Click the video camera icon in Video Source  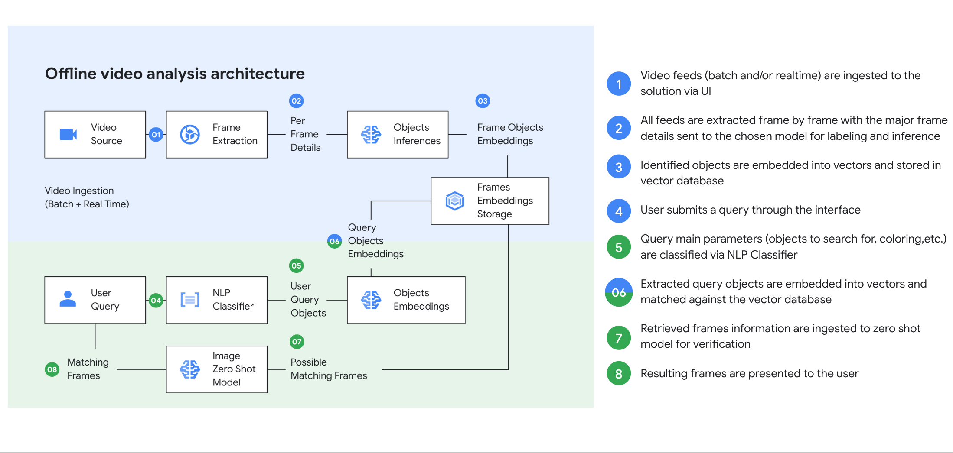(68, 135)
